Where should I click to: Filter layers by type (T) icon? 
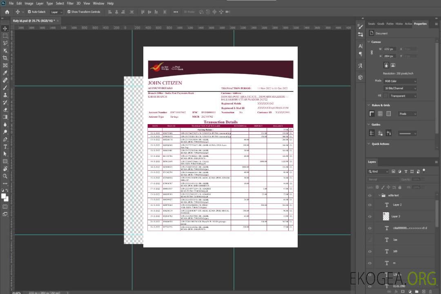click(406, 171)
